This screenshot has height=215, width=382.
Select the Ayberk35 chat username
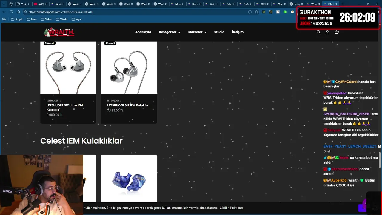click(x=339, y=180)
